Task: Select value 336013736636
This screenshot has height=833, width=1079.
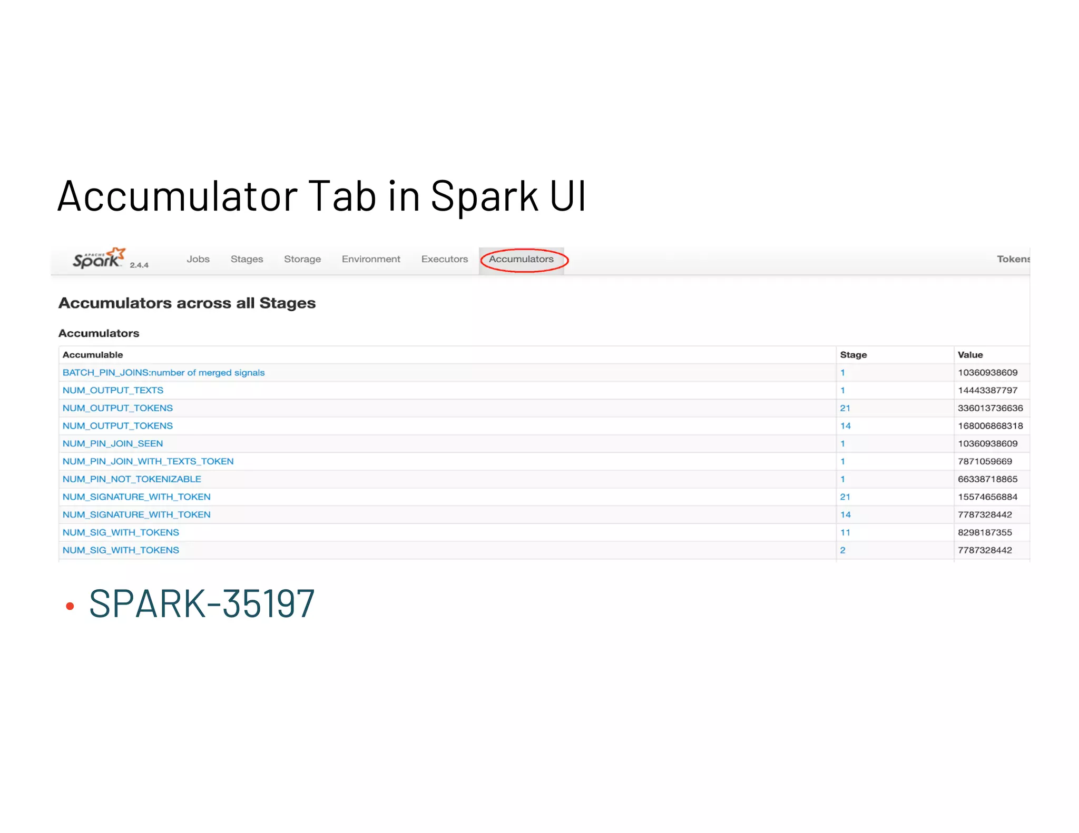Action: click(990, 408)
